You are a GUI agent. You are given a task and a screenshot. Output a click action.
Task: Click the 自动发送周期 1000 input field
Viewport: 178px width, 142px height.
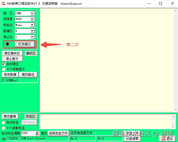point(28,133)
